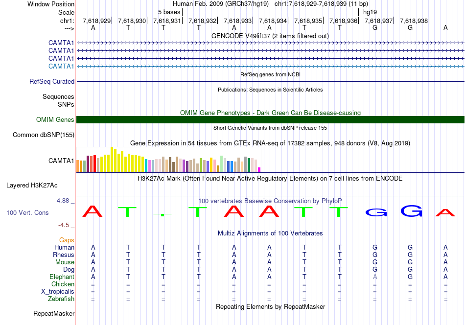Viewport: 465px width, 325px height.
Task: Click the 5 bases scale text
Action: tap(169, 12)
